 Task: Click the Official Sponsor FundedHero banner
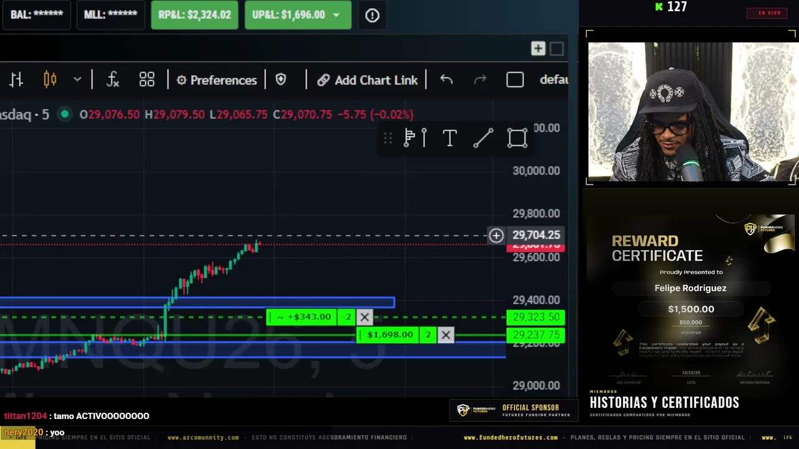[514, 410]
